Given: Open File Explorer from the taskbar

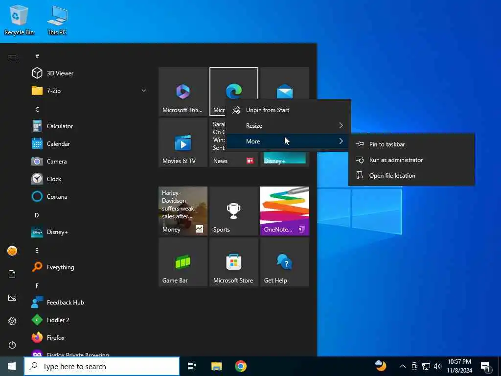Looking at the screenshot, I should click(217, 366).
